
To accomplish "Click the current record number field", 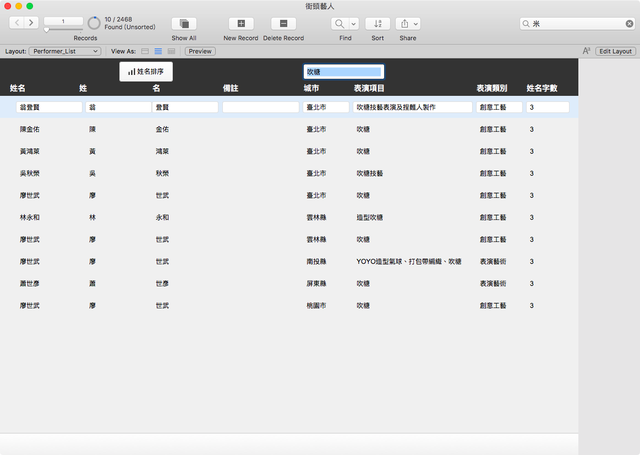I will tap(63, 21).
